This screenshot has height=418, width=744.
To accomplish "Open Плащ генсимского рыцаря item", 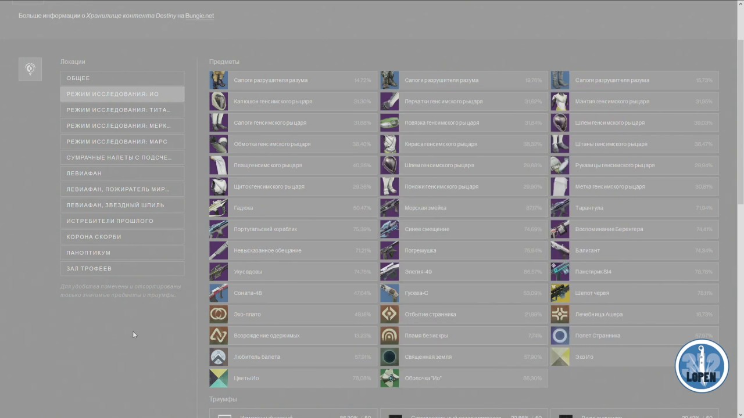I will (x=293, y=165).
